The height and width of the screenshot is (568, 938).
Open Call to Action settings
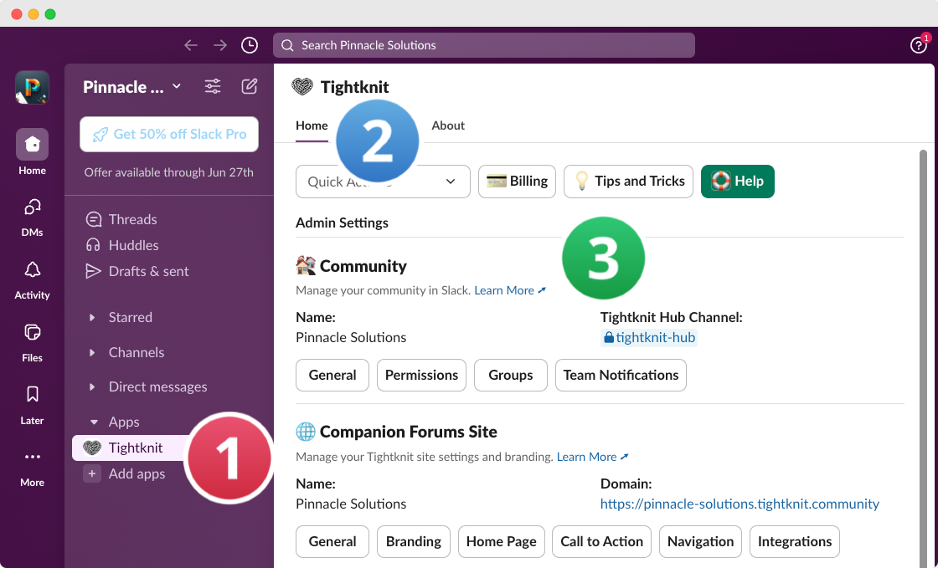[x=602, y=542]
